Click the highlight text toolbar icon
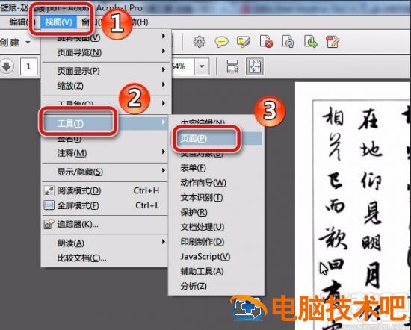The image size is (411, 330). click(244, 42)
